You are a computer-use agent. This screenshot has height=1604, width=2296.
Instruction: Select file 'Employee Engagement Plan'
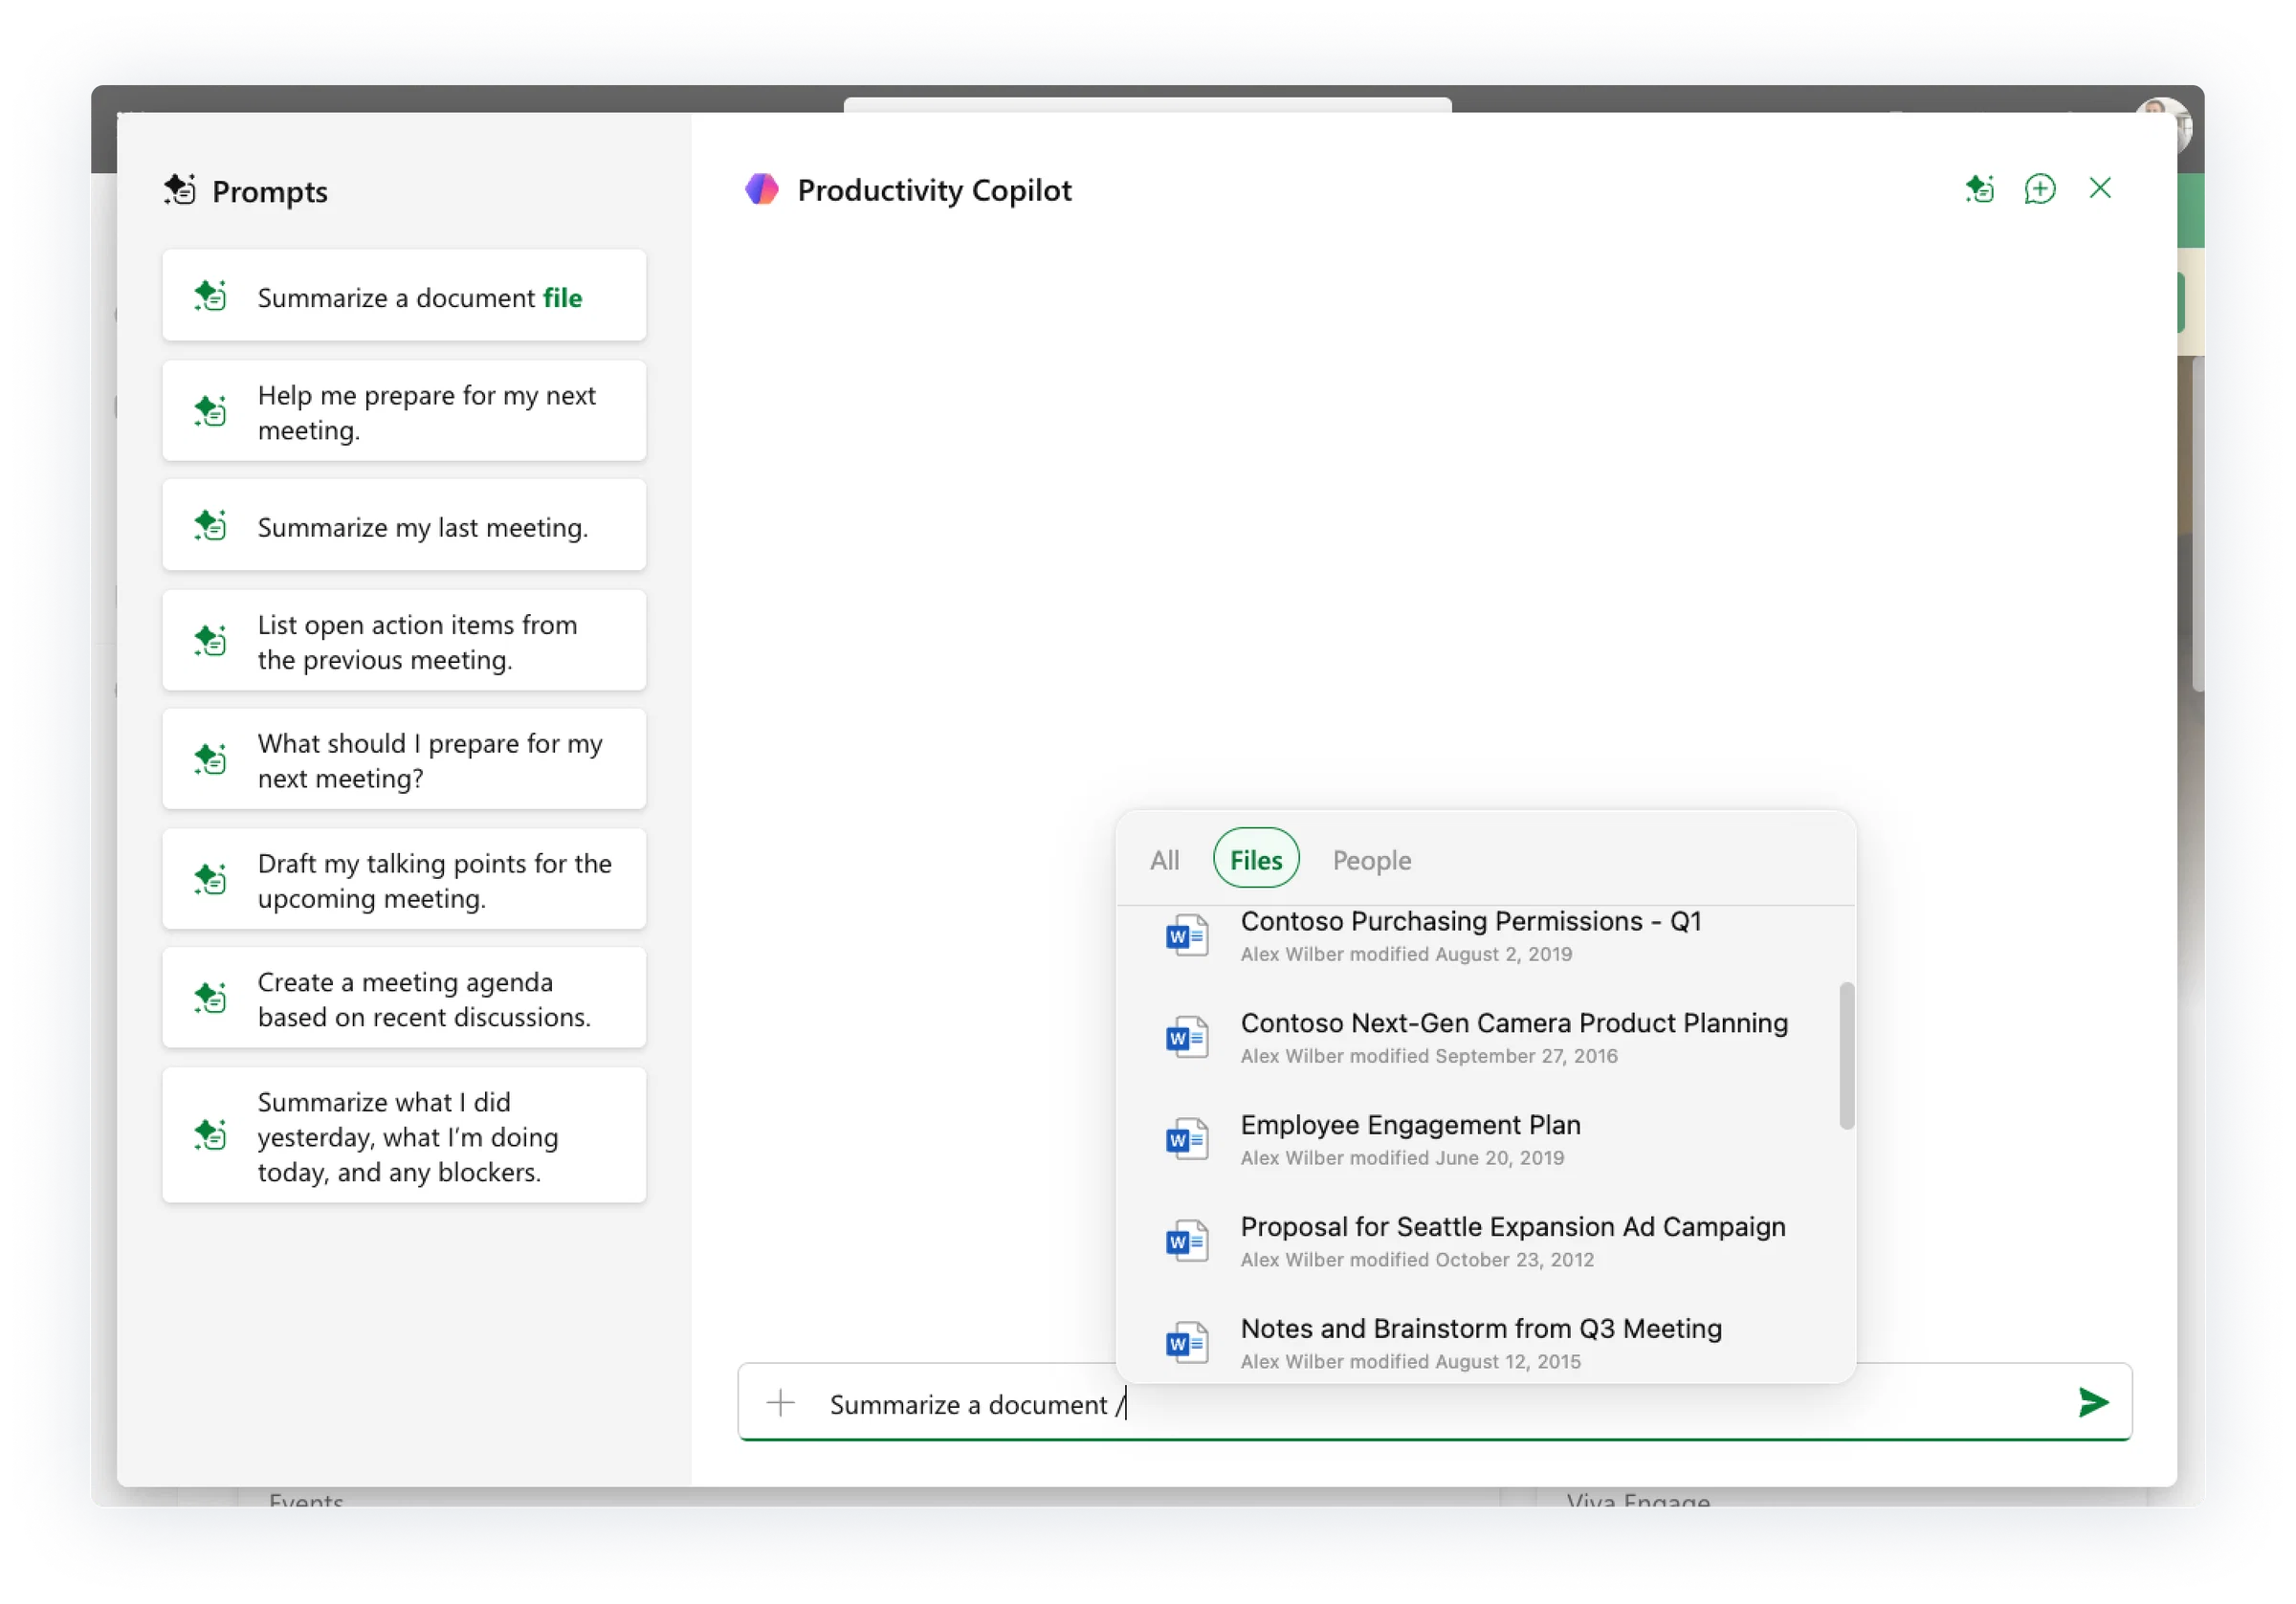[x=1479, y=1139]
